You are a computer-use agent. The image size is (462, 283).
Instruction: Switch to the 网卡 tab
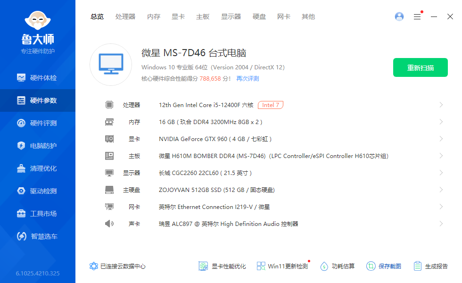tap(284, 17)
